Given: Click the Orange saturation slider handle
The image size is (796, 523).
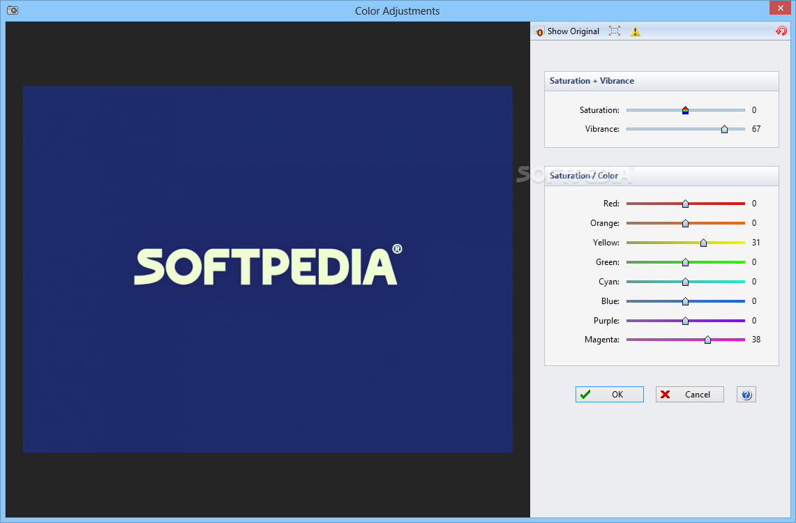Looking at the screenshot, I should point(685,223).
